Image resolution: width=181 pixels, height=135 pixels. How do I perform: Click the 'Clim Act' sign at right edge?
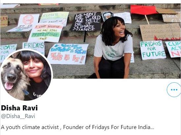coord(173,49)
